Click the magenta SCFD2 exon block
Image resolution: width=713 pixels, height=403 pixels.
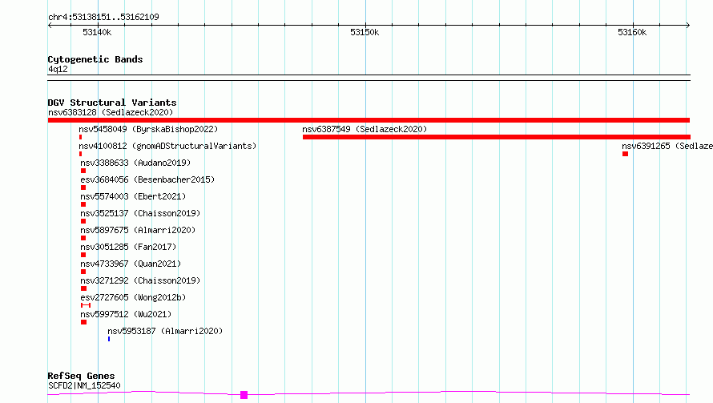[244, 395]
